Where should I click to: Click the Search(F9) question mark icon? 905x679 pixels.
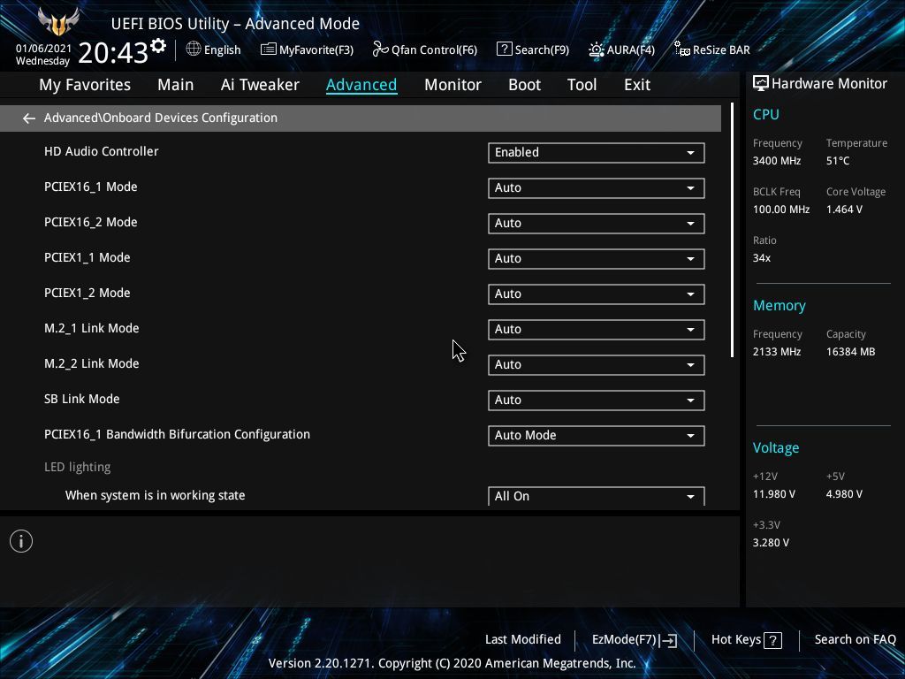click(x=504, y=50)
